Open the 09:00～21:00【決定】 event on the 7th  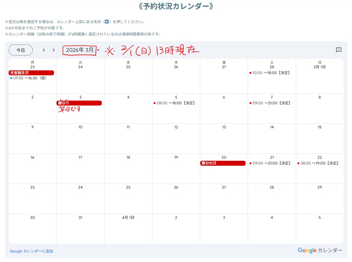[271, 103]
